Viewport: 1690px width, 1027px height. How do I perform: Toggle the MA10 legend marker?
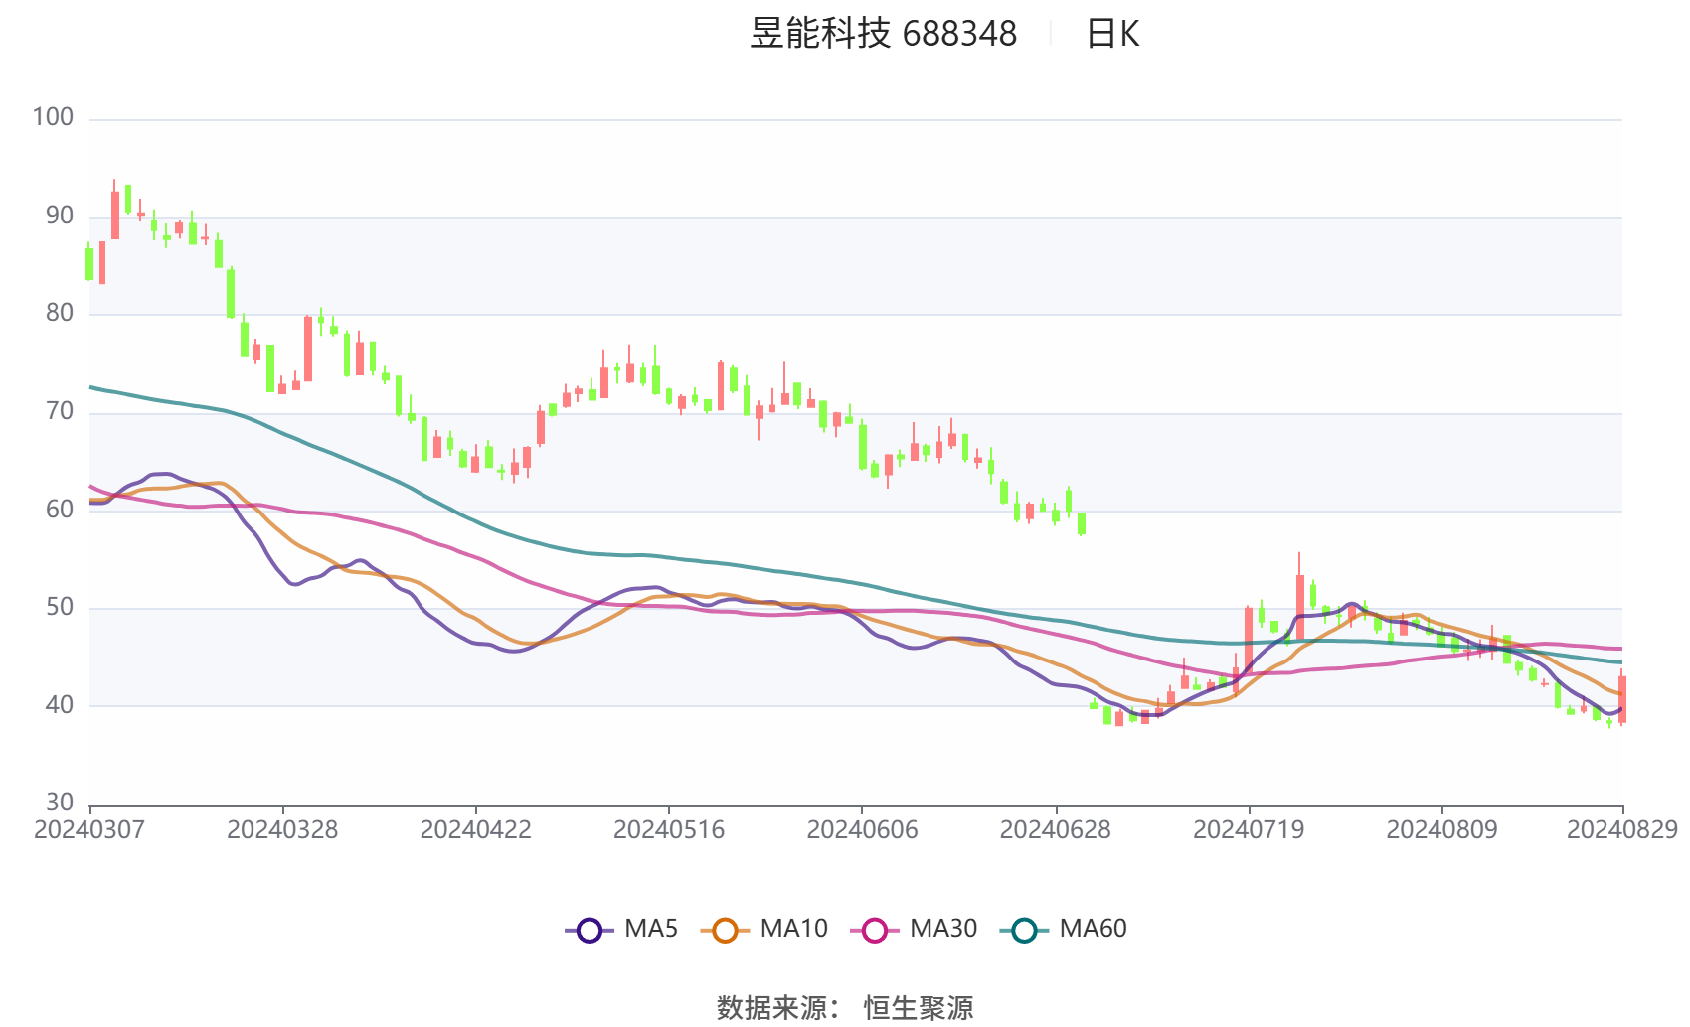click(725, 930)
